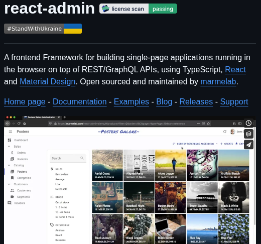Click the refresh icon near the user avatar
The height and width of the screenshot is (244, 261).
point(225,132)
